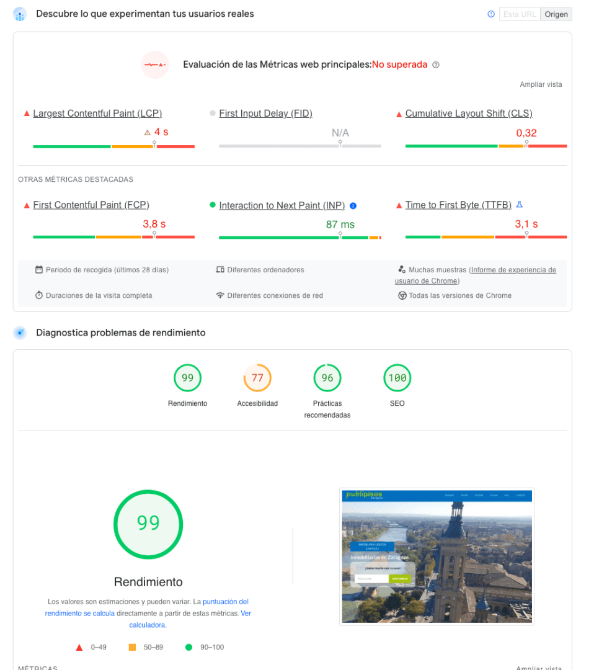Click help icon next to No superada
The height and width of the screenshot is (670, 599).
coord(436,65)
